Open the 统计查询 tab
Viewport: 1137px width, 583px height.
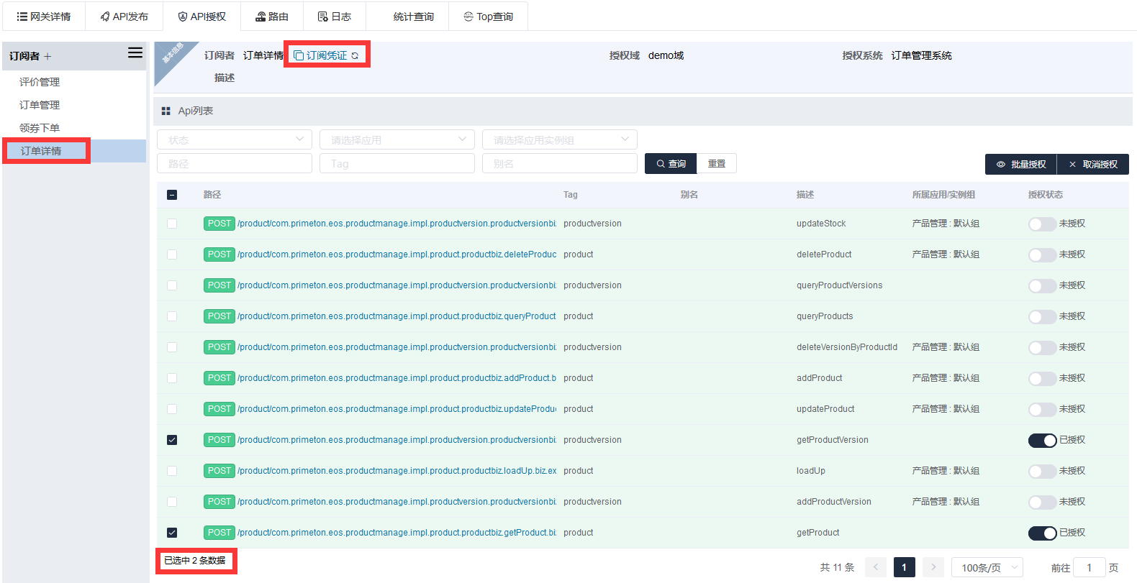(413, 17)
